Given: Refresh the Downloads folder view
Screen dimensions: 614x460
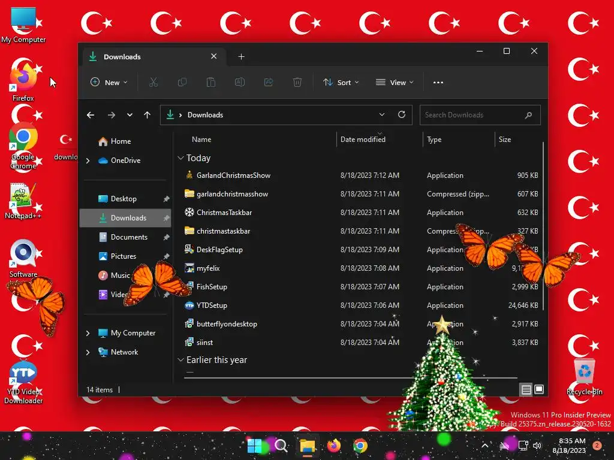Looking at the screenshot, I should pos(402,114).
